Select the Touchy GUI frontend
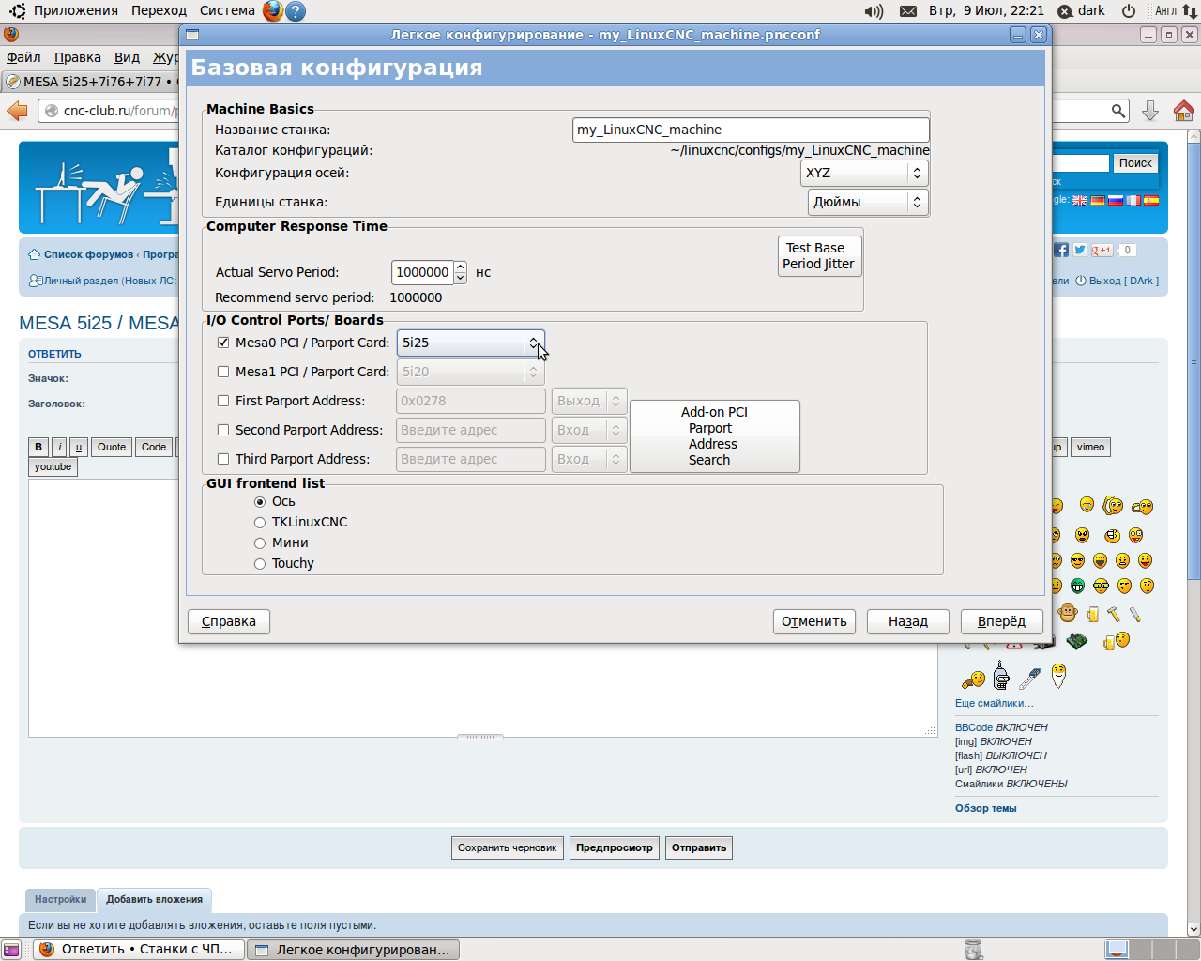This screenshot has height=961, width=1201. tap(260, 564)
